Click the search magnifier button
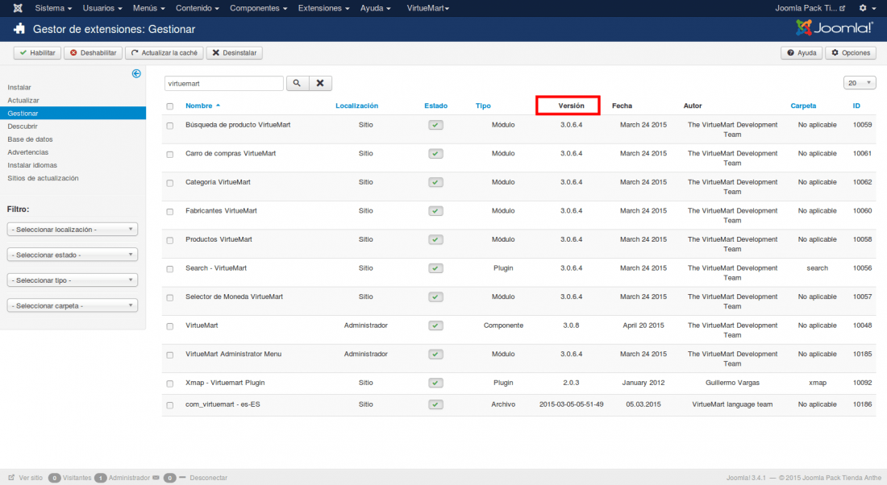 point(297,83)
